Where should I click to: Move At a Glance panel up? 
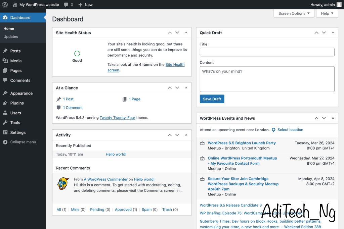click(170, 88)
